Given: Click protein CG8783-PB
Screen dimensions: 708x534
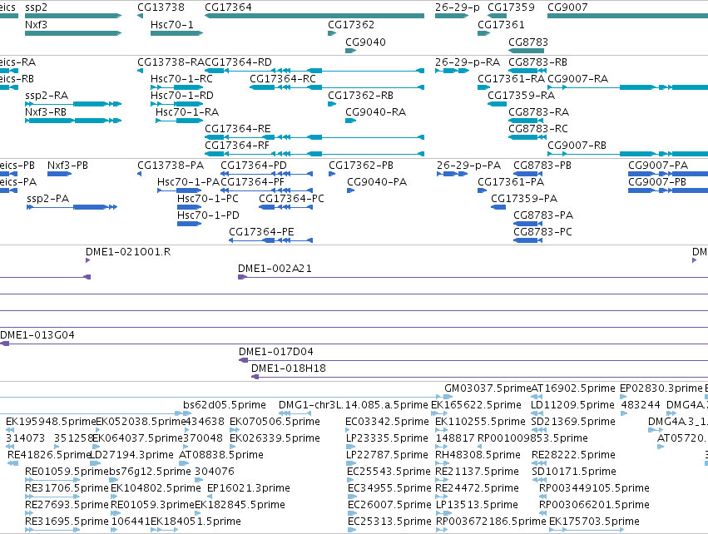Looking at the screenshot, I should coord(527,174).
